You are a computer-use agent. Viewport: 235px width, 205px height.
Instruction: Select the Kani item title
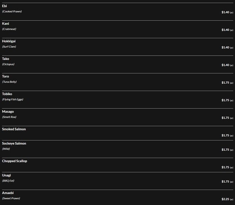[5, 23]
